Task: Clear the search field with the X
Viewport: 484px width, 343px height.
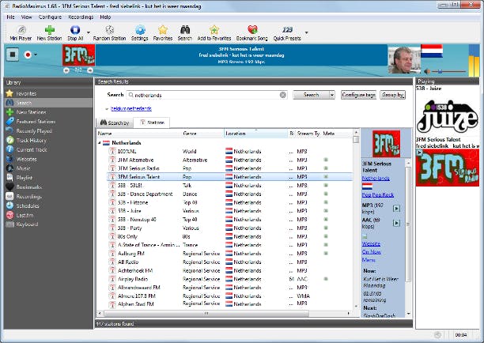Action: (x=283, y=95)
